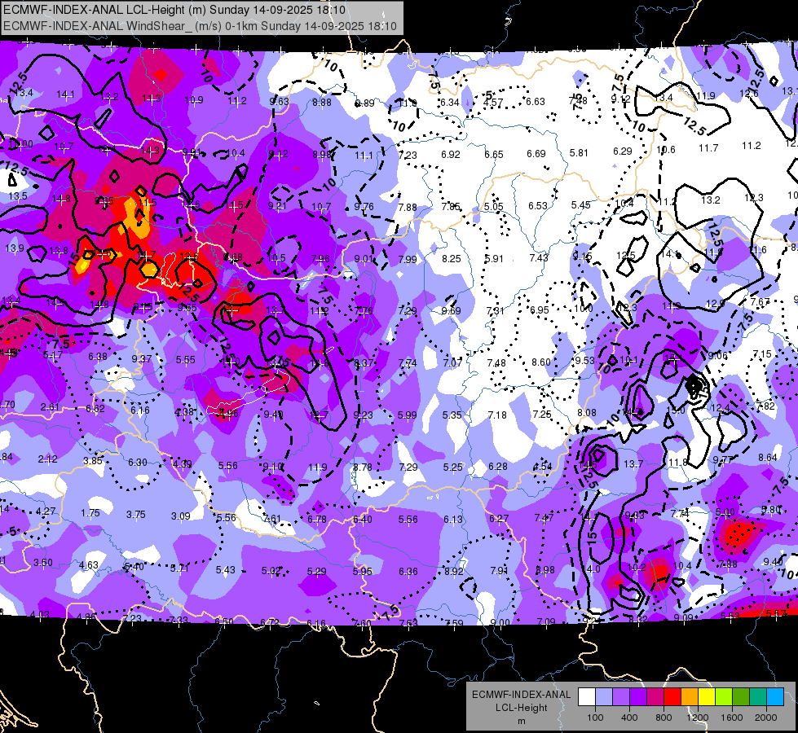Click the shear value 6.95 on map
Viewport: 798px width, 733px height.
click(540, 309)
